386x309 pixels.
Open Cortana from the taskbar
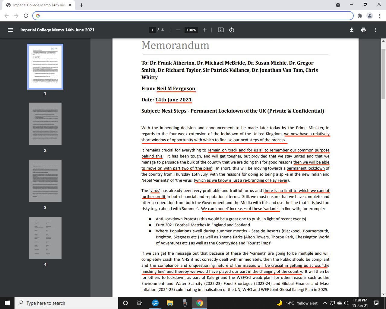125,303
